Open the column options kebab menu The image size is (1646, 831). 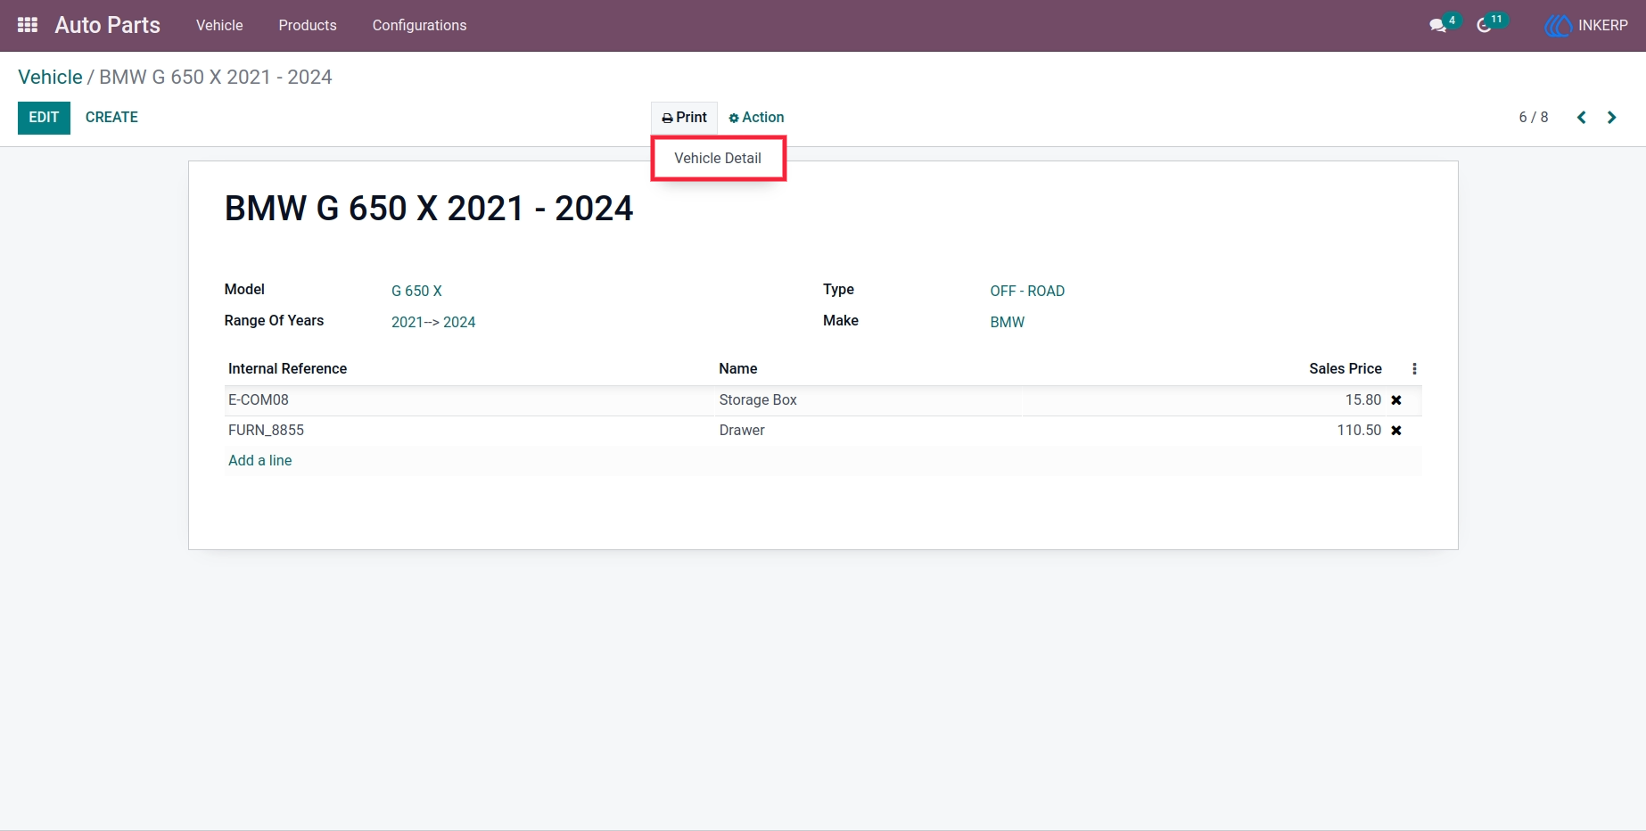point(1414,369)
